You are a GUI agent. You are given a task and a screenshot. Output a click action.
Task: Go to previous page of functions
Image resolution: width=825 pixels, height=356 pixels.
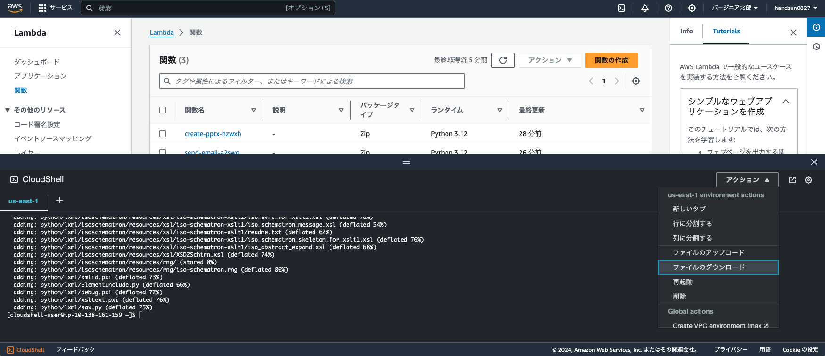click(591, 81)
